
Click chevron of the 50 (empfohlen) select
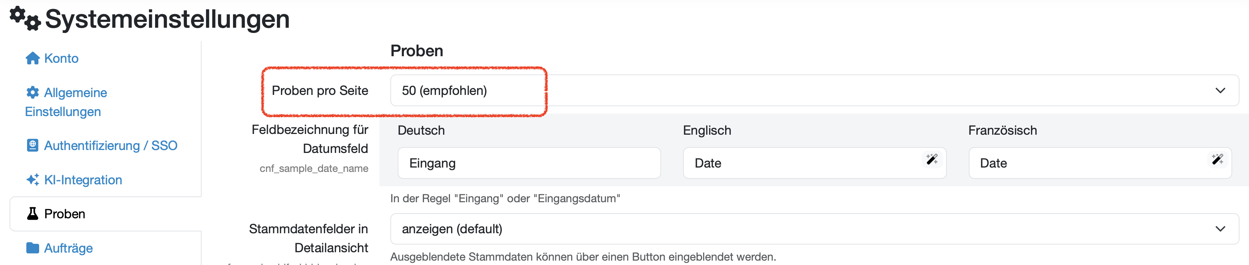(1220, 91)
